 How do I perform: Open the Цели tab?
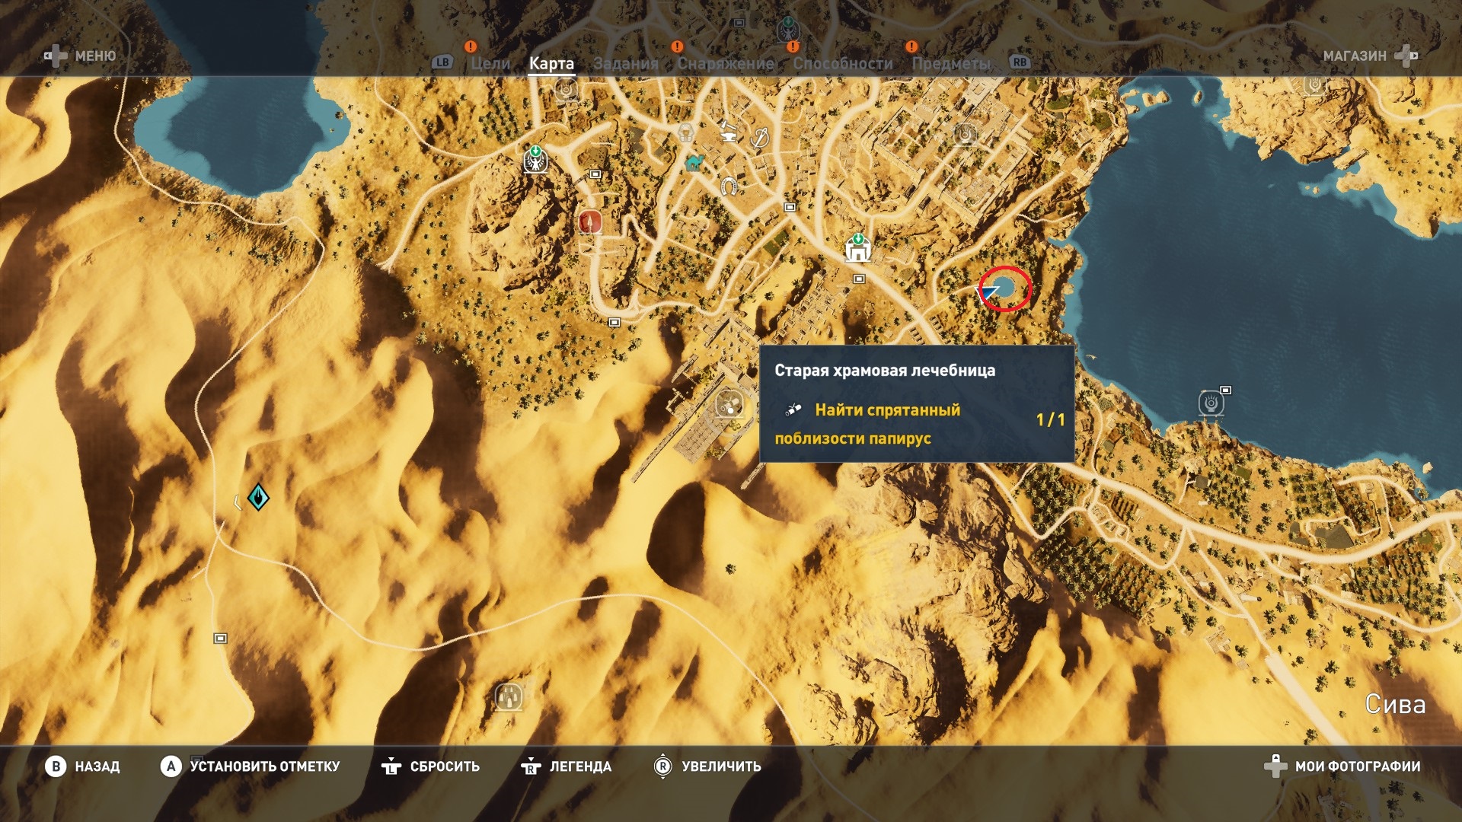point(490,64)
